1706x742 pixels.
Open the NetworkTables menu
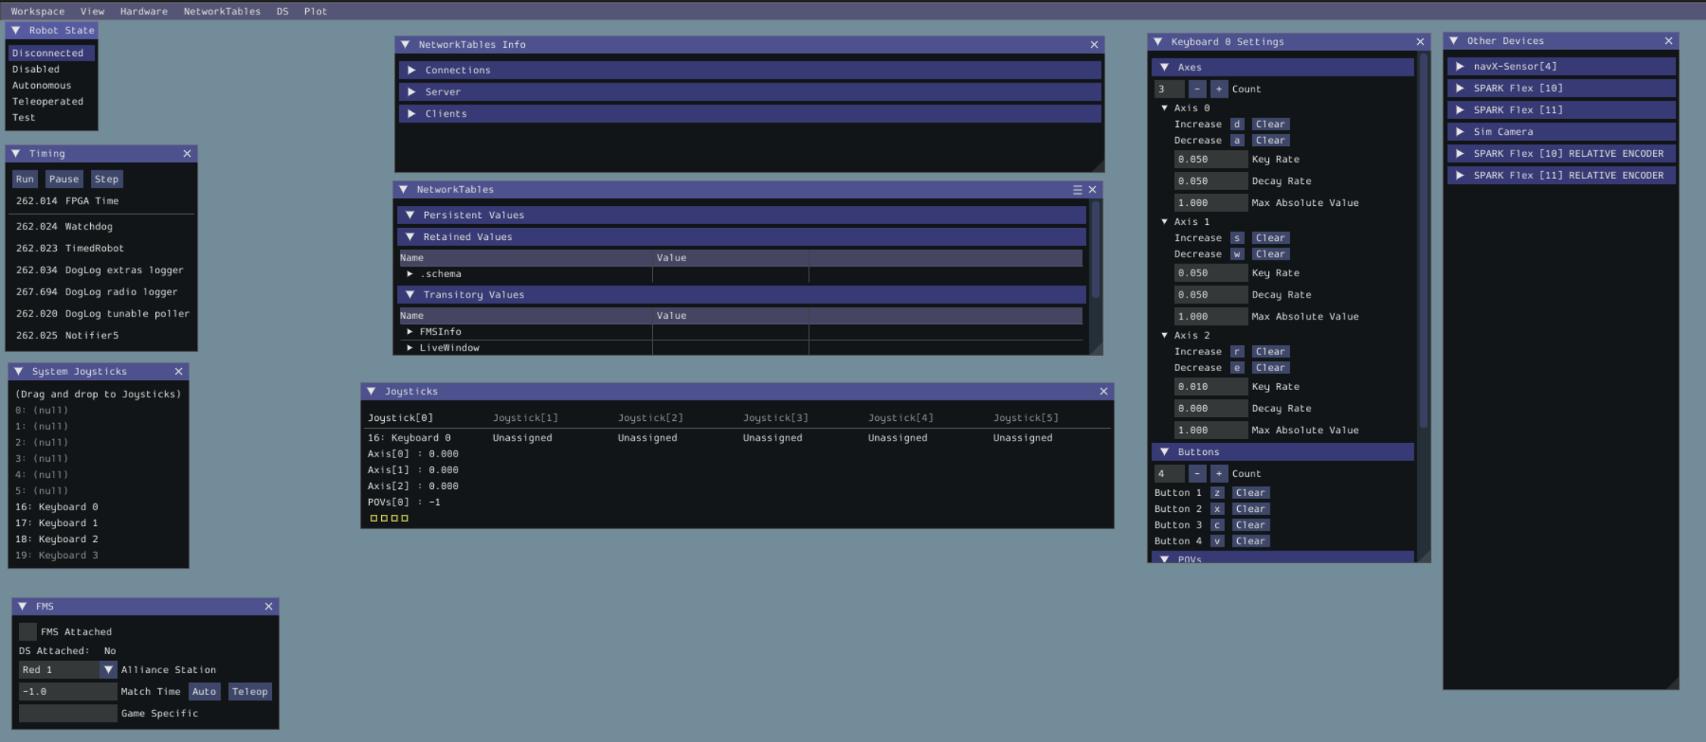pos(221,11)
